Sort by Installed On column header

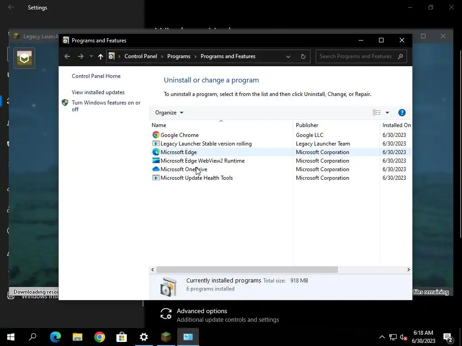pos(396,125)
